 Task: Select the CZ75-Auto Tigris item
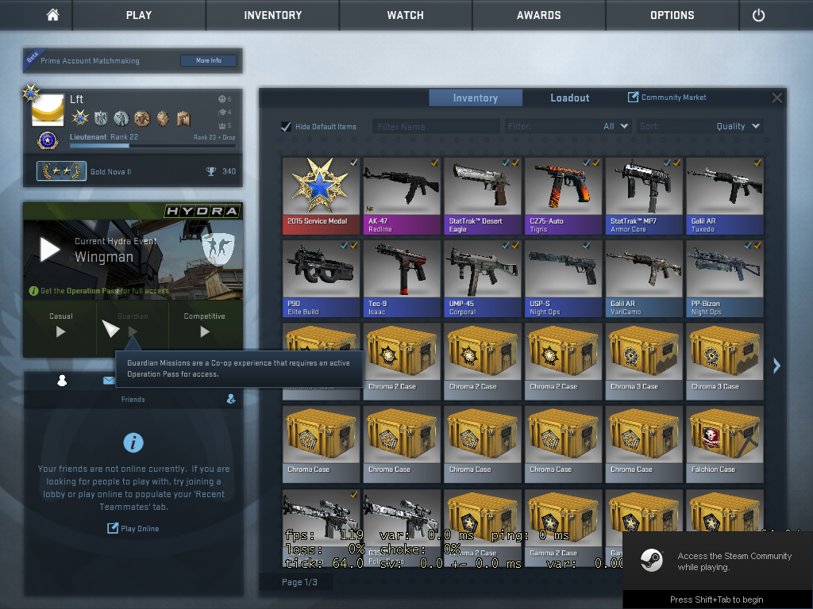coord(563,196)
